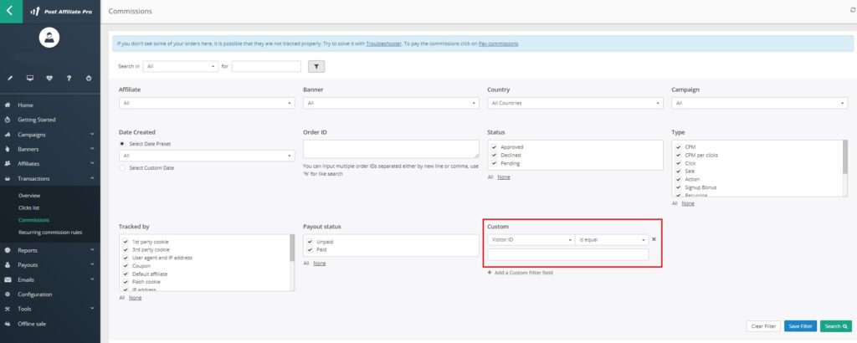Click the Order ID text area

click(x=391, y=149)
